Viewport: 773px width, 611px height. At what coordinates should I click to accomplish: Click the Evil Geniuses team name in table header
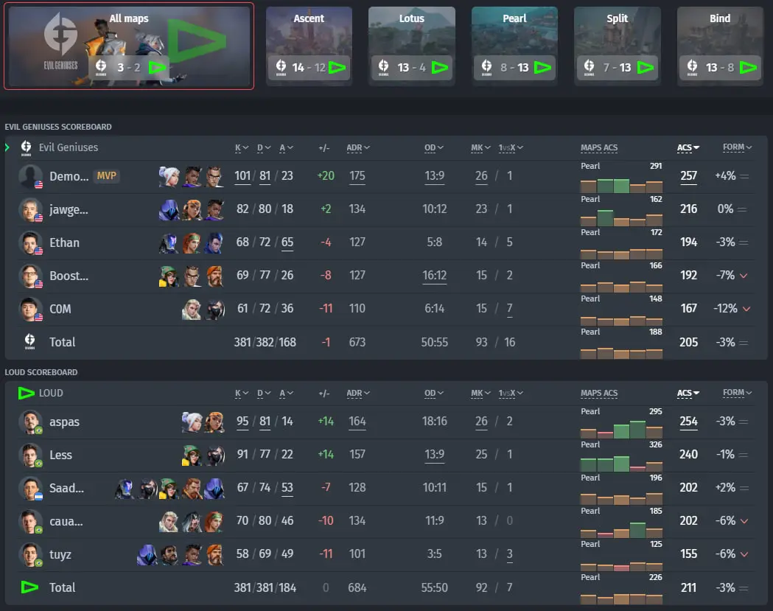[69, 147]
